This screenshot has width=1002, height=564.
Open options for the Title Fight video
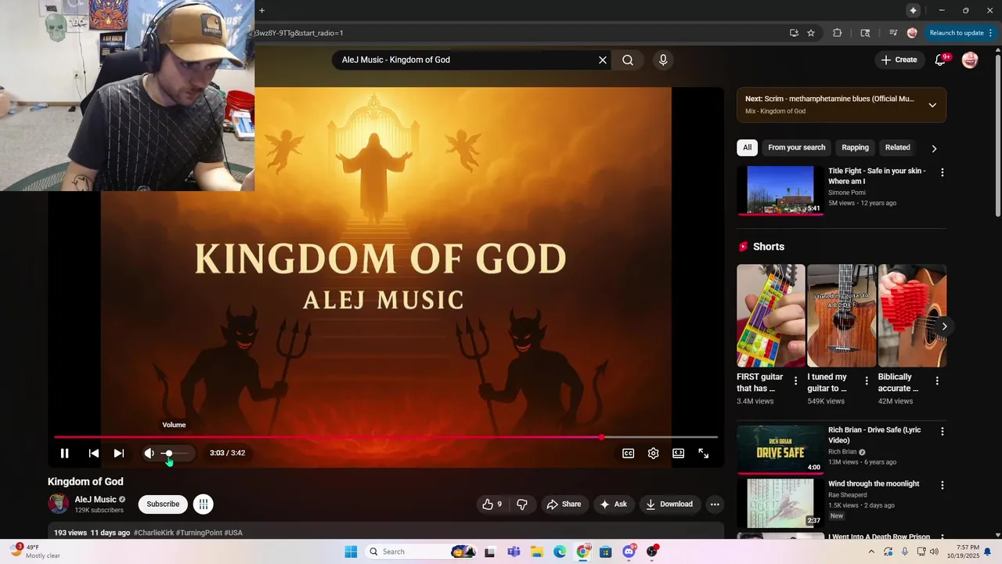click(943, 172)
